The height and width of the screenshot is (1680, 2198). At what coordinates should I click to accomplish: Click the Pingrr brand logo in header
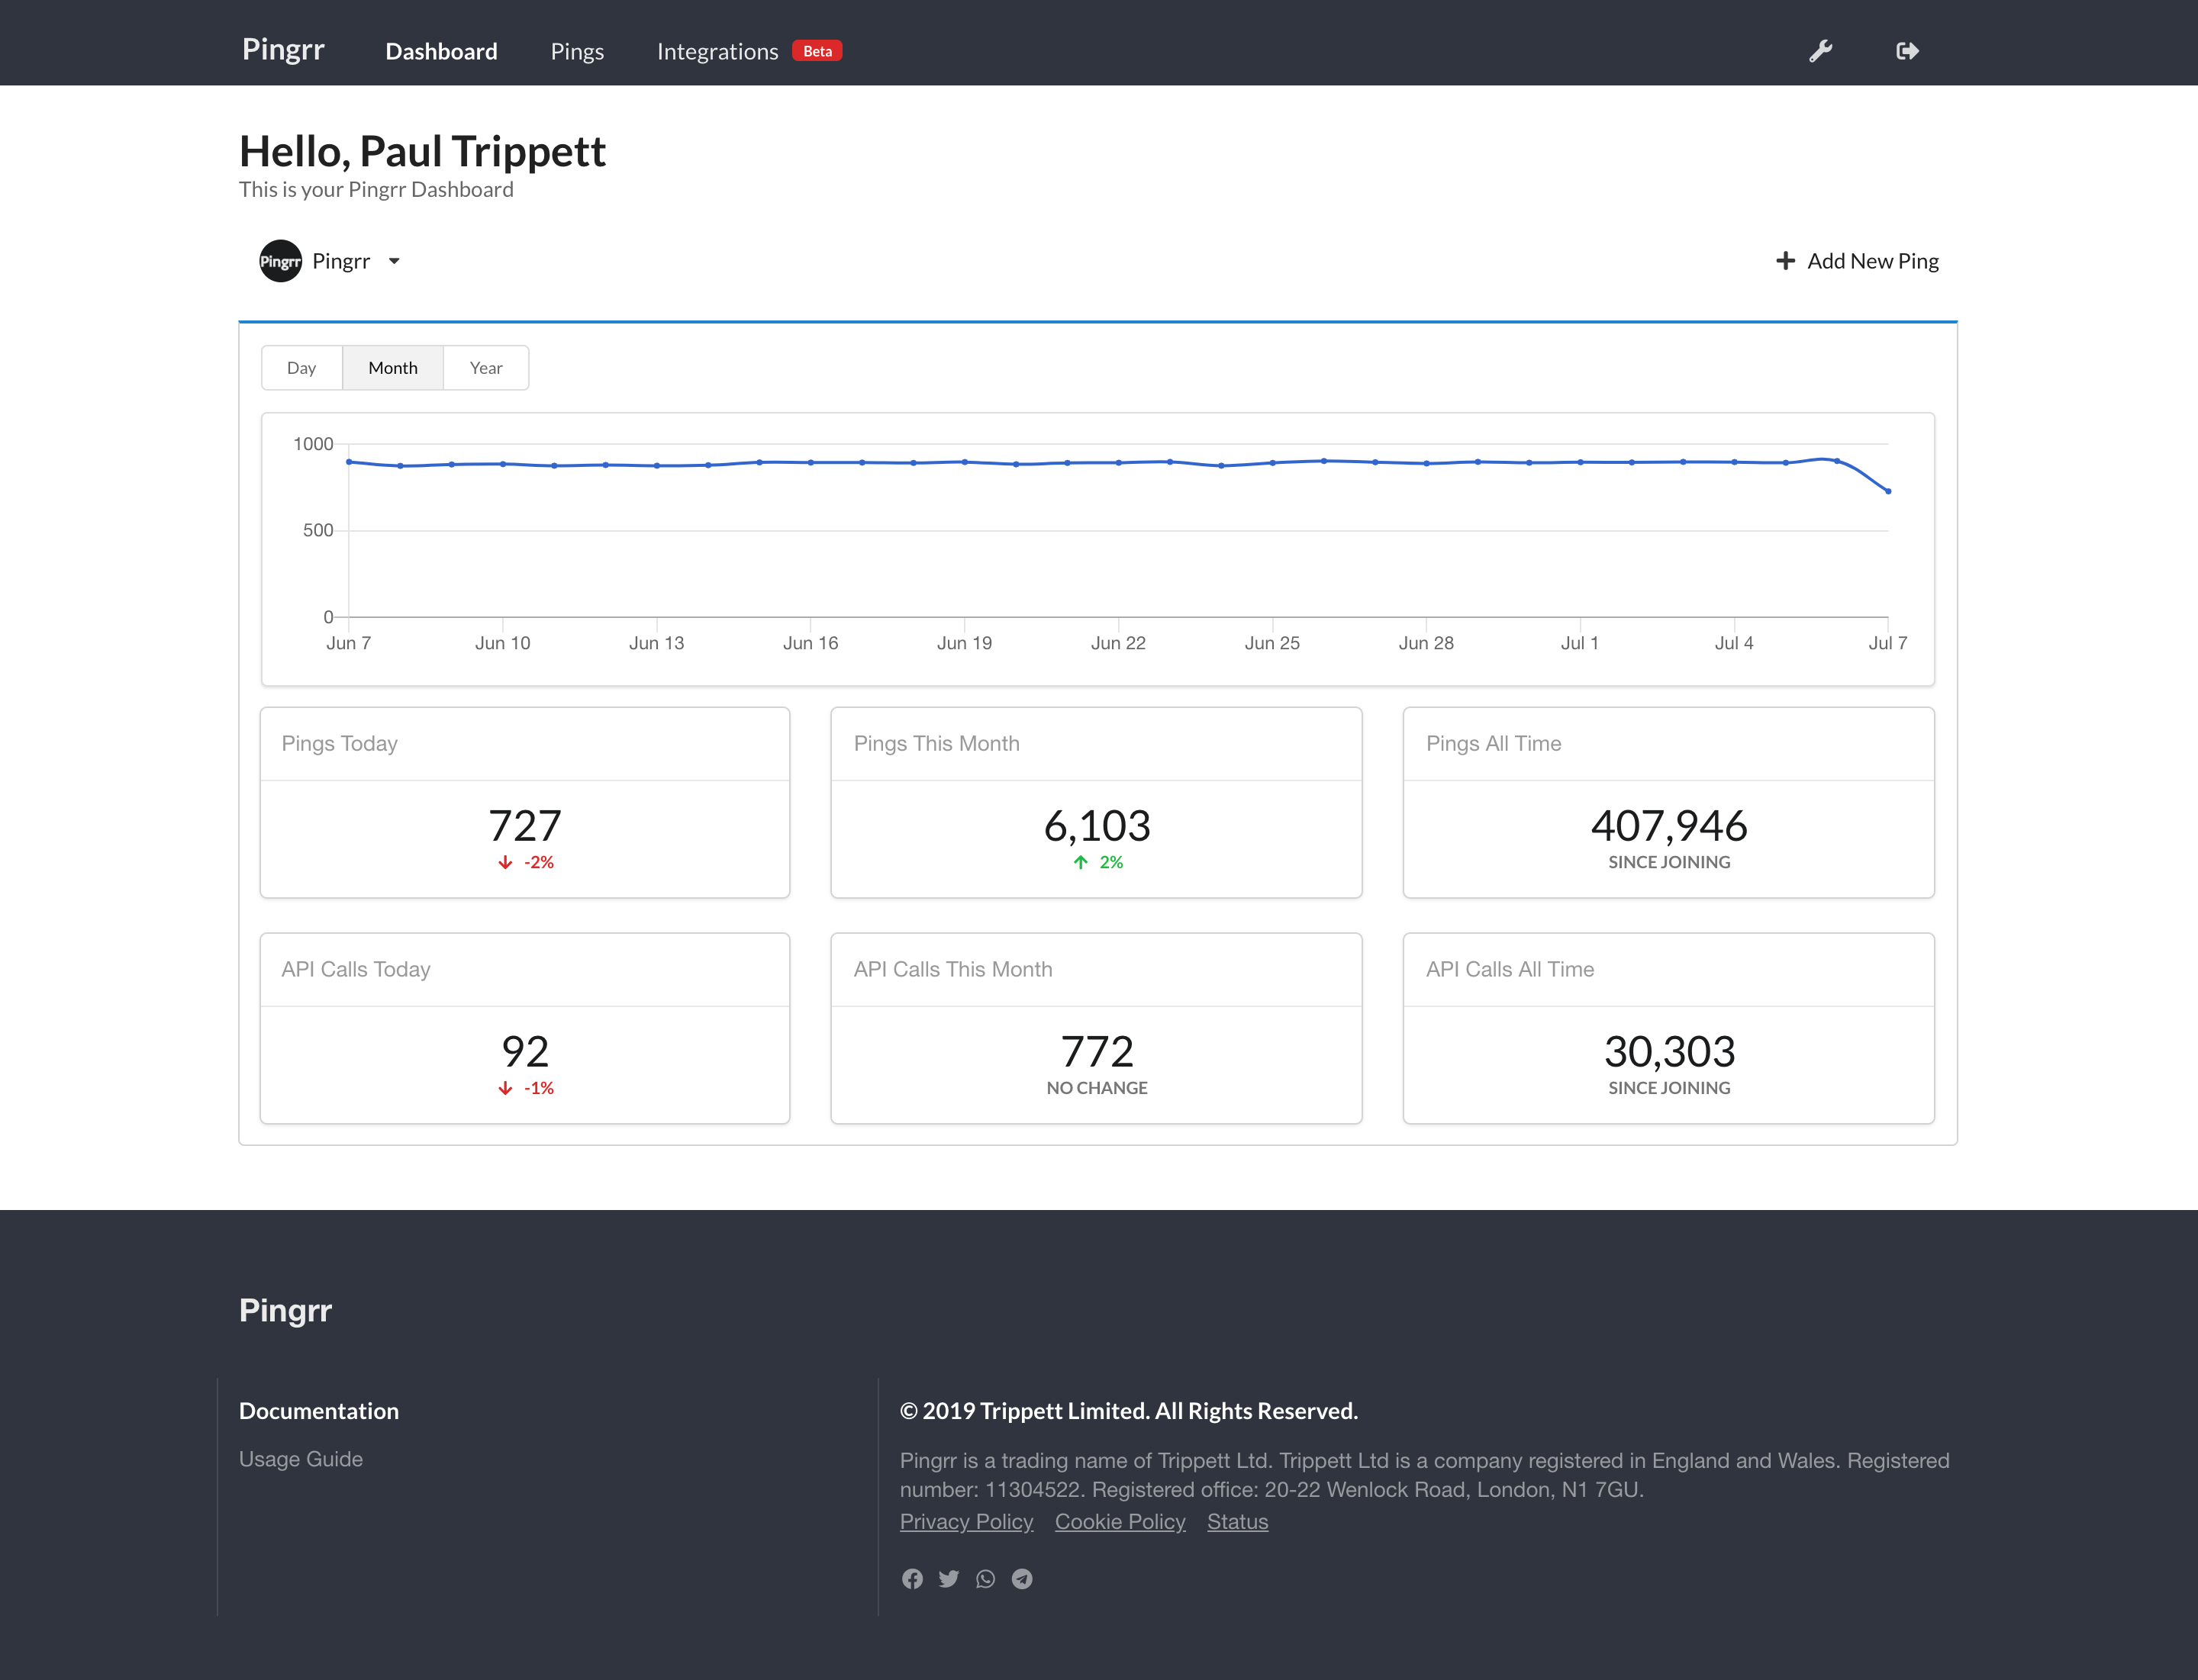[x=283, y=49]
